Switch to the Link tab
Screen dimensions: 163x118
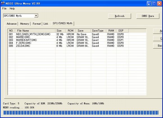[x=46, y=24]
